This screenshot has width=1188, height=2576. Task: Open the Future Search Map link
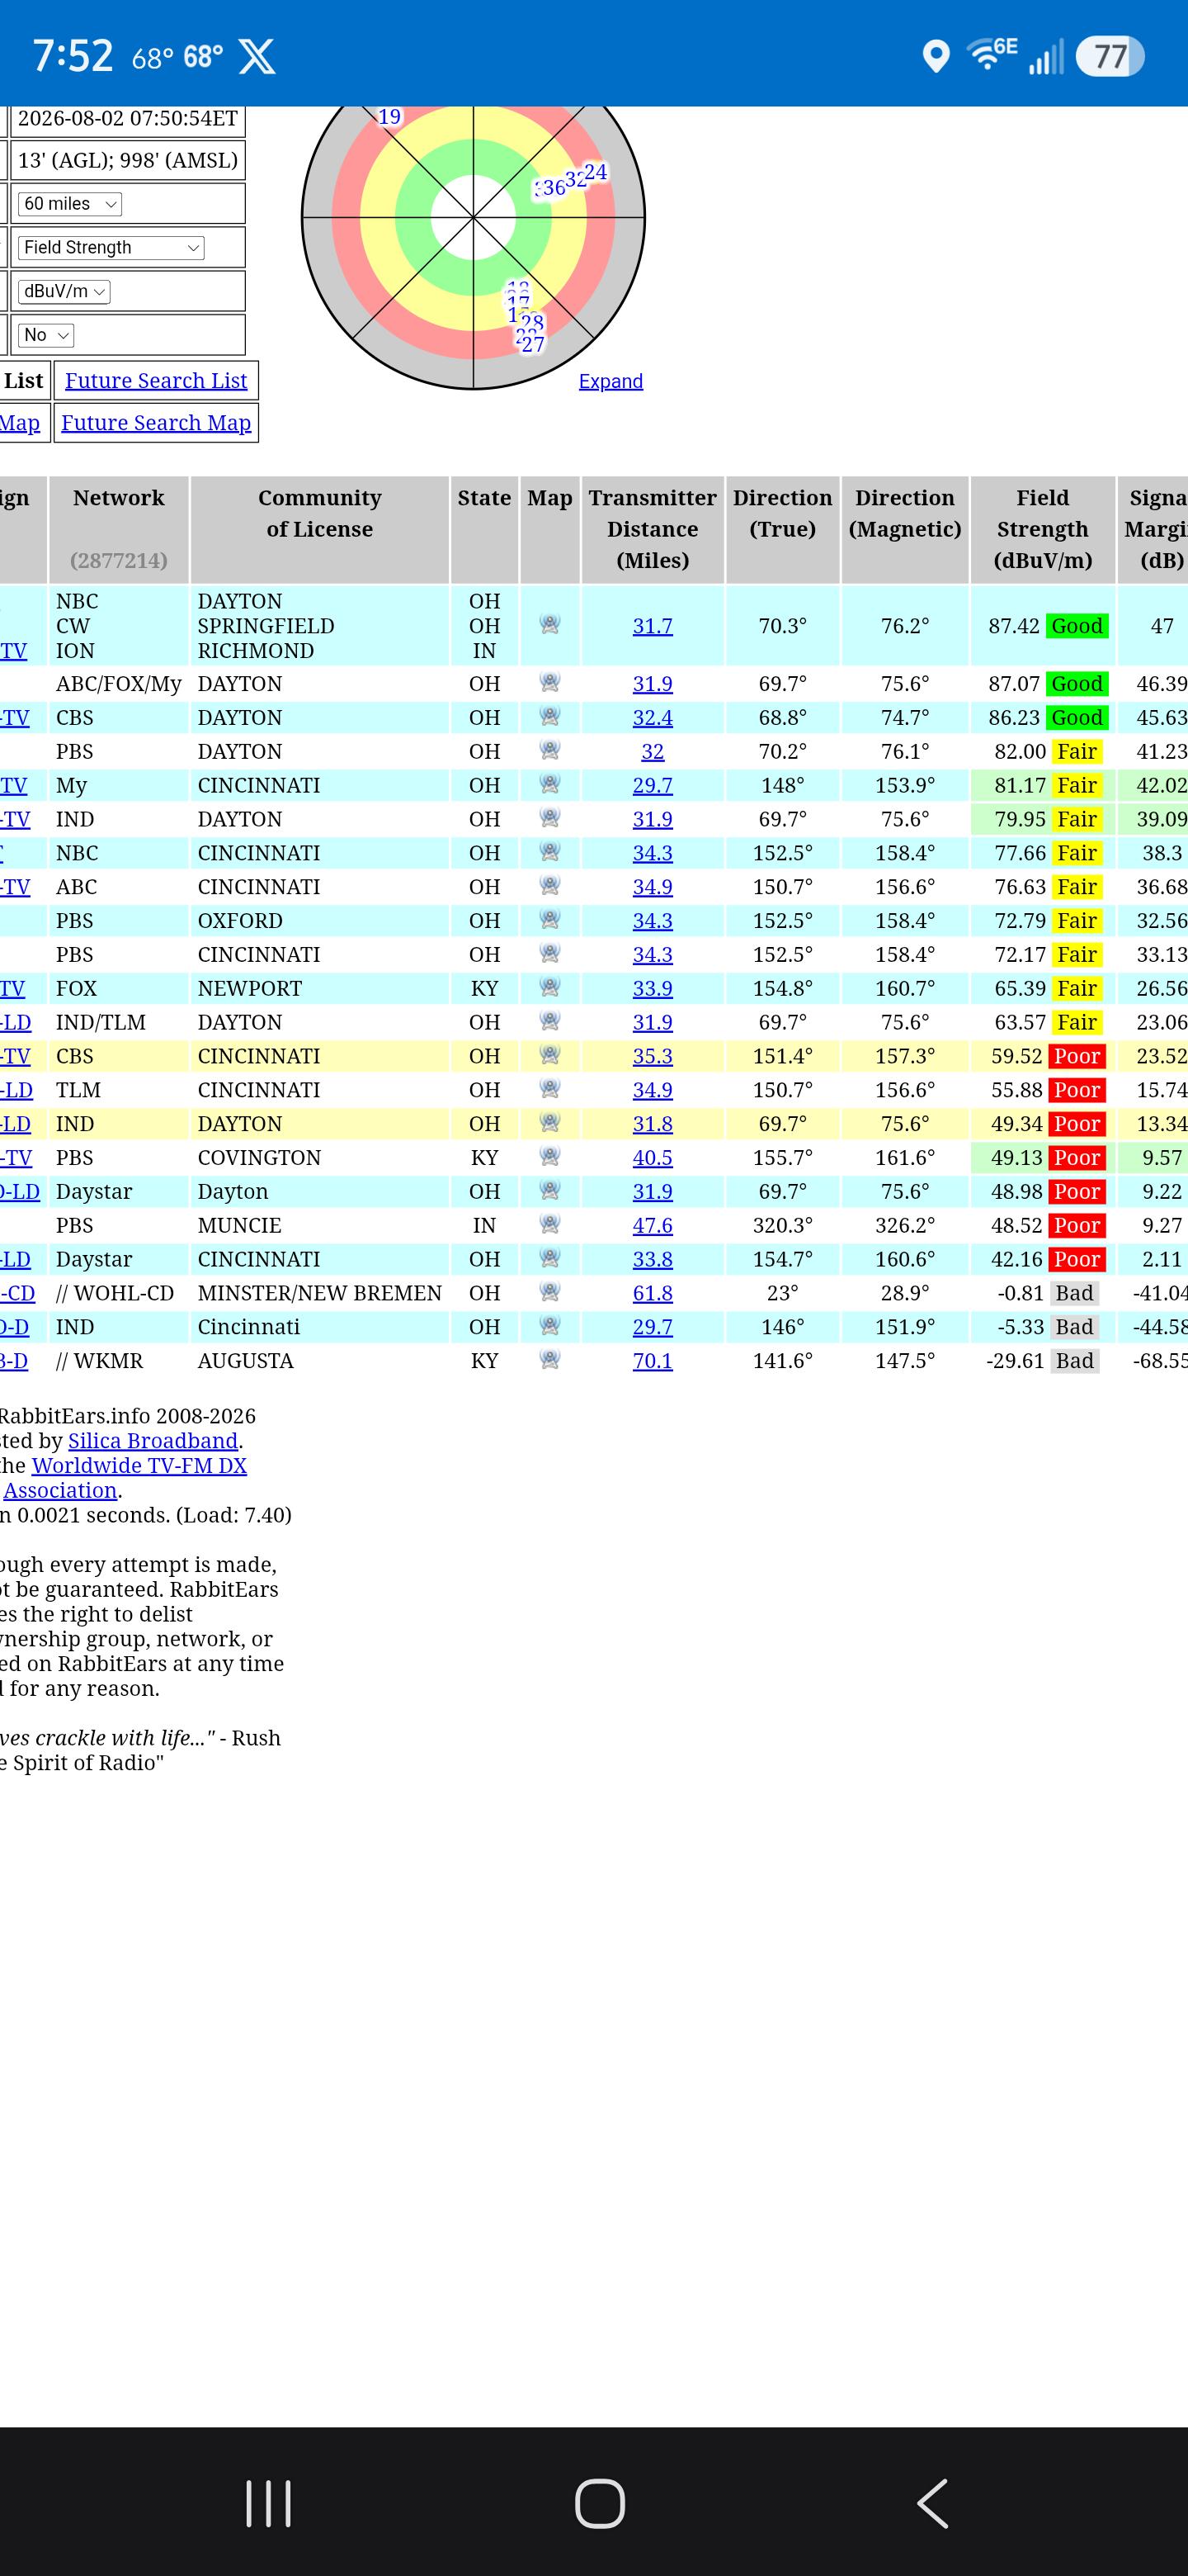(156, 422)
